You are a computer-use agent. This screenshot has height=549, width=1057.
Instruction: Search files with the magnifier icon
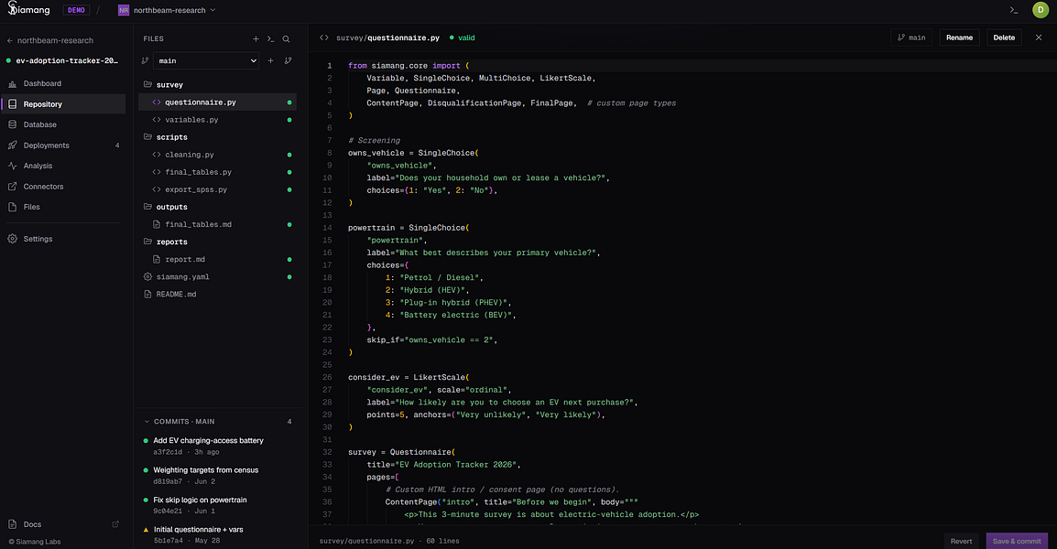tap(286, 39)
